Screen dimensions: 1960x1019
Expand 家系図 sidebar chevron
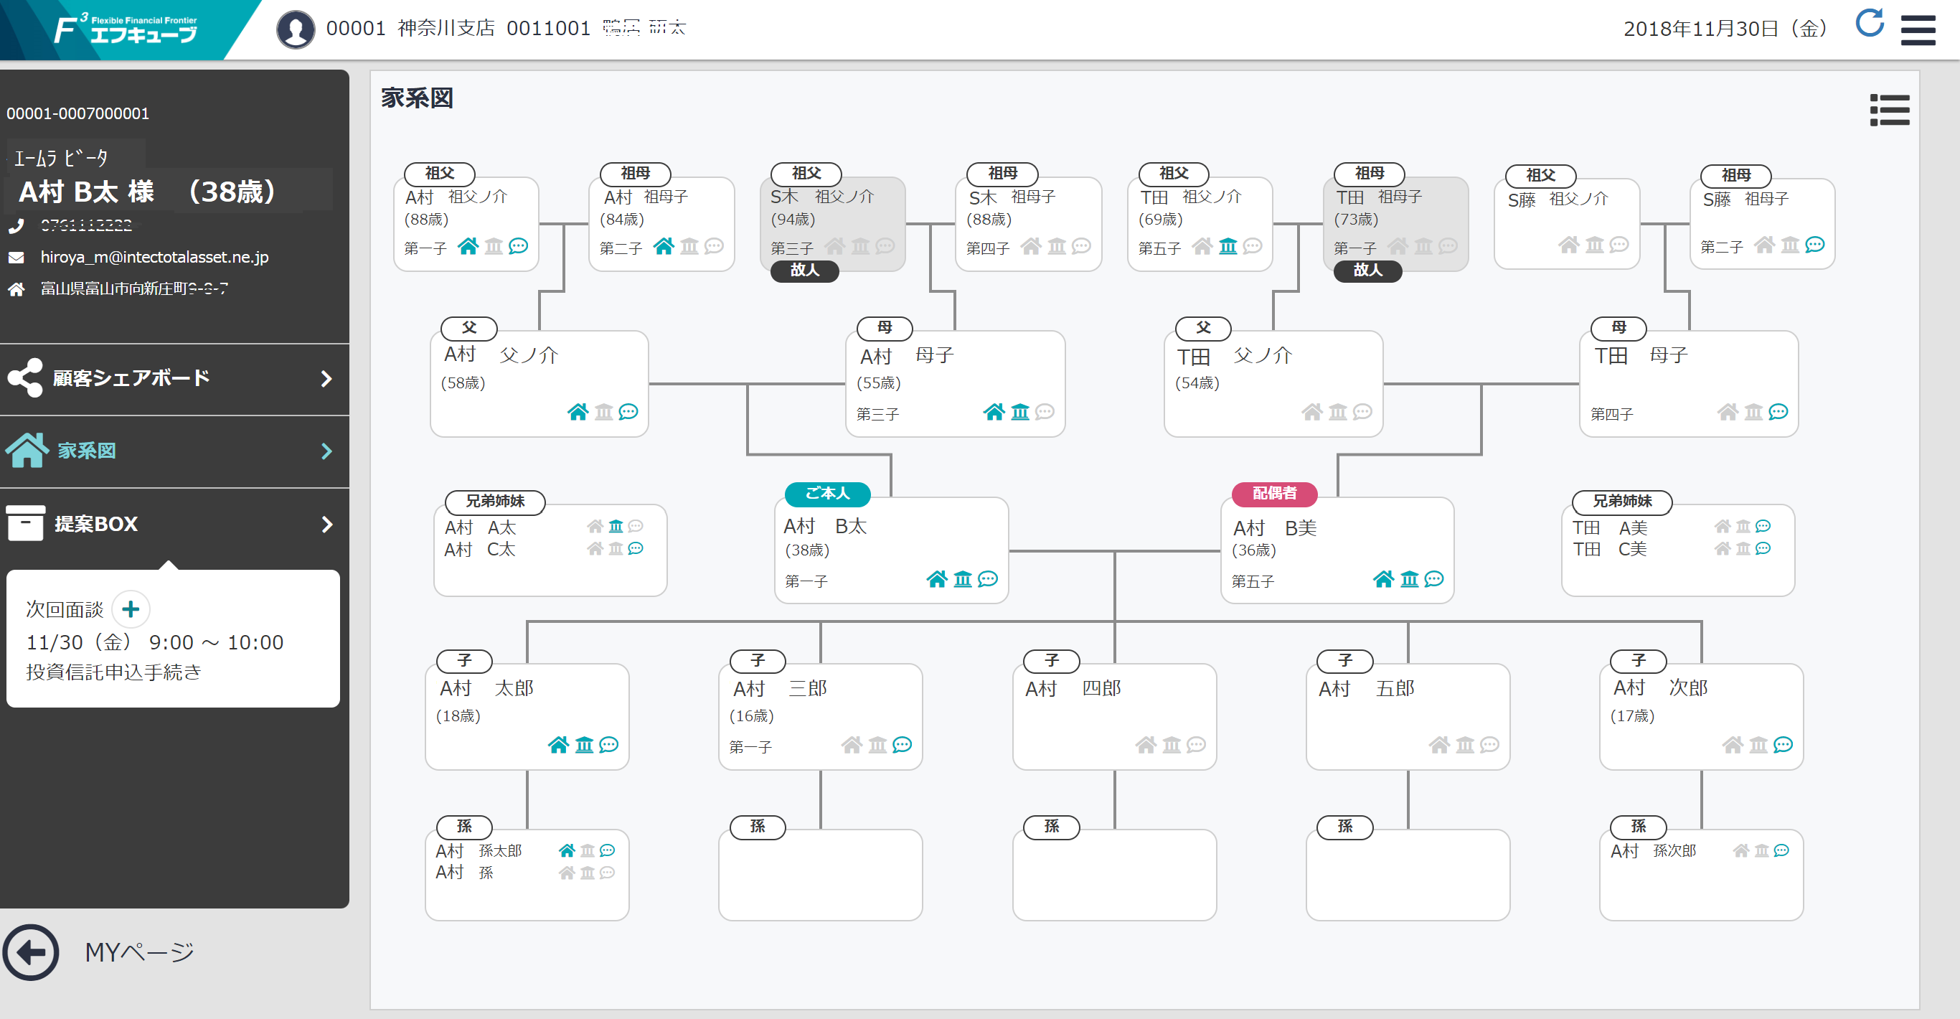point(326,451)
